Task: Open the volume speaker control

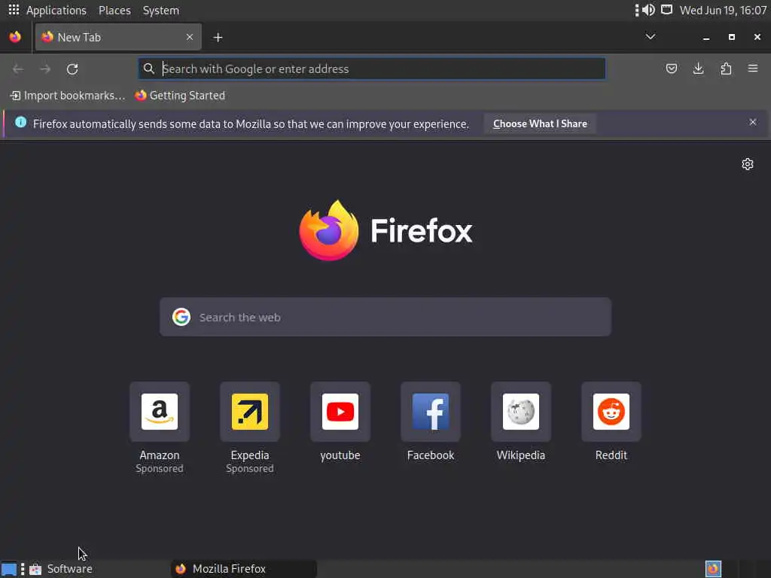Action: click(x=648, y=10)
